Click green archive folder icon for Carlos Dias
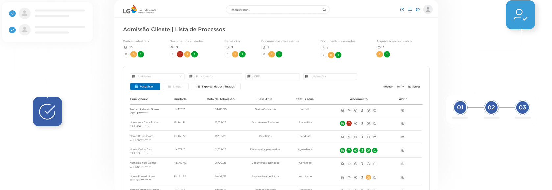This screenshot has height=190, width=552. (375, 151)
